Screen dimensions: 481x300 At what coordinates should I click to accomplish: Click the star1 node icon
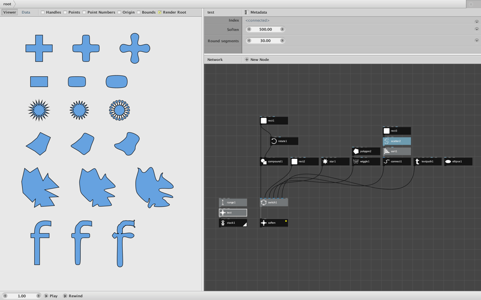[x=325, y=161]
